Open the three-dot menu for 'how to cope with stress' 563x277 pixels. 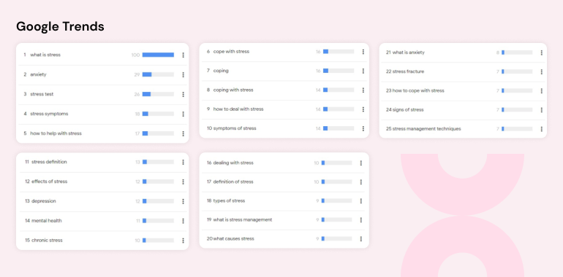(542, 91)
